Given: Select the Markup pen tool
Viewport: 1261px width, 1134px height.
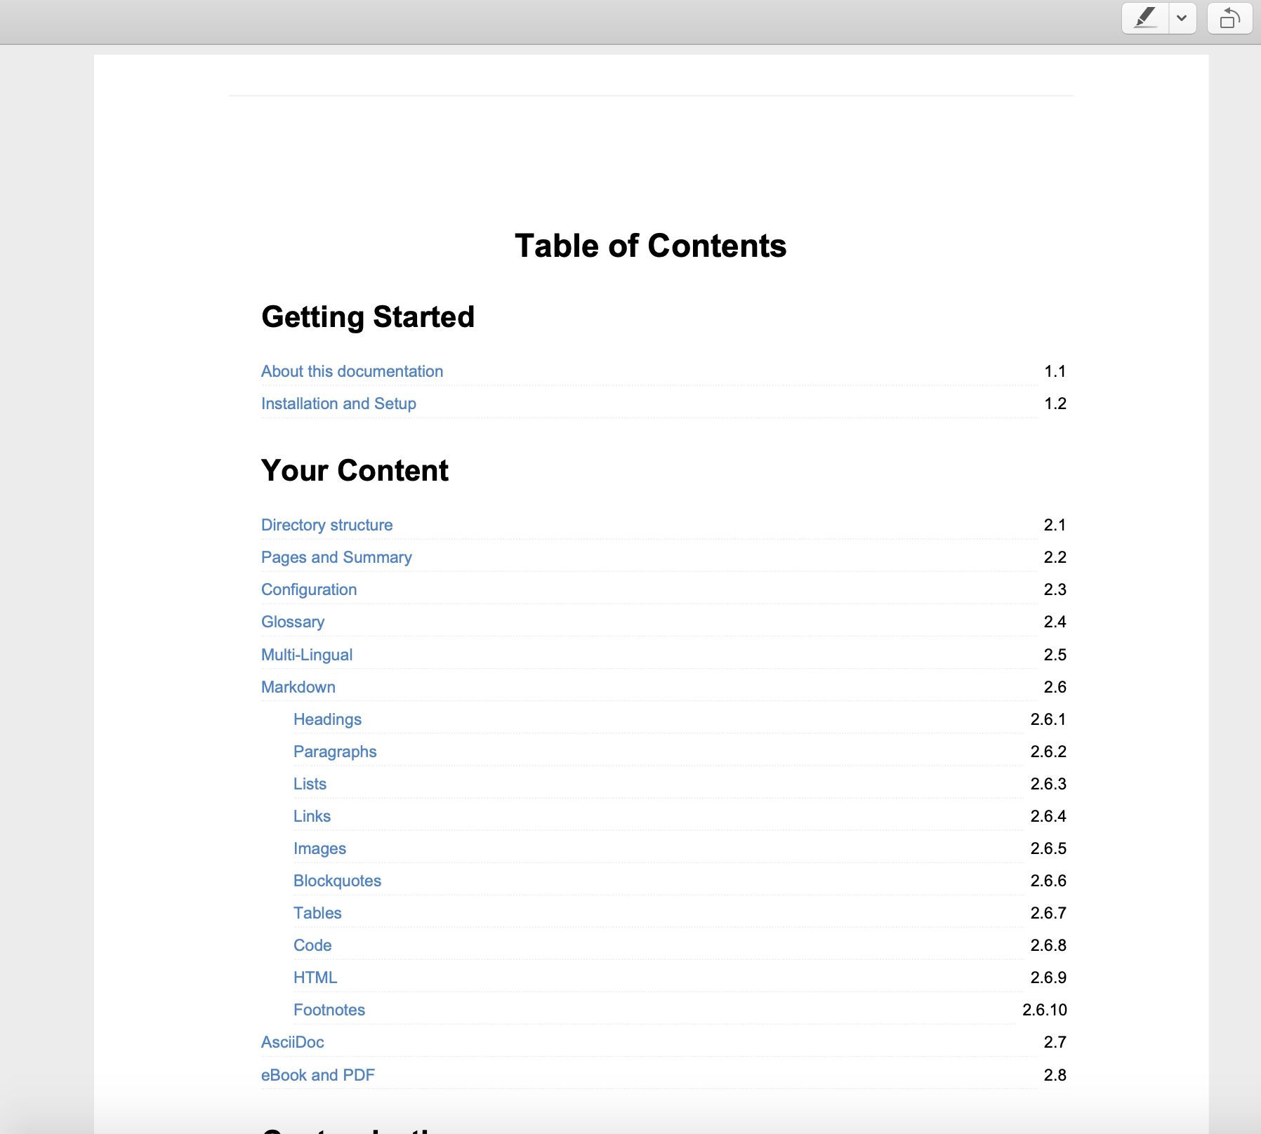Looking at the screenshot, I should (x=1145, y=18).
